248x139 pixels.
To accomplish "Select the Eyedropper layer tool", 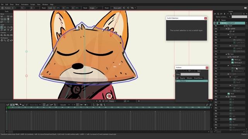I will 11,30.
